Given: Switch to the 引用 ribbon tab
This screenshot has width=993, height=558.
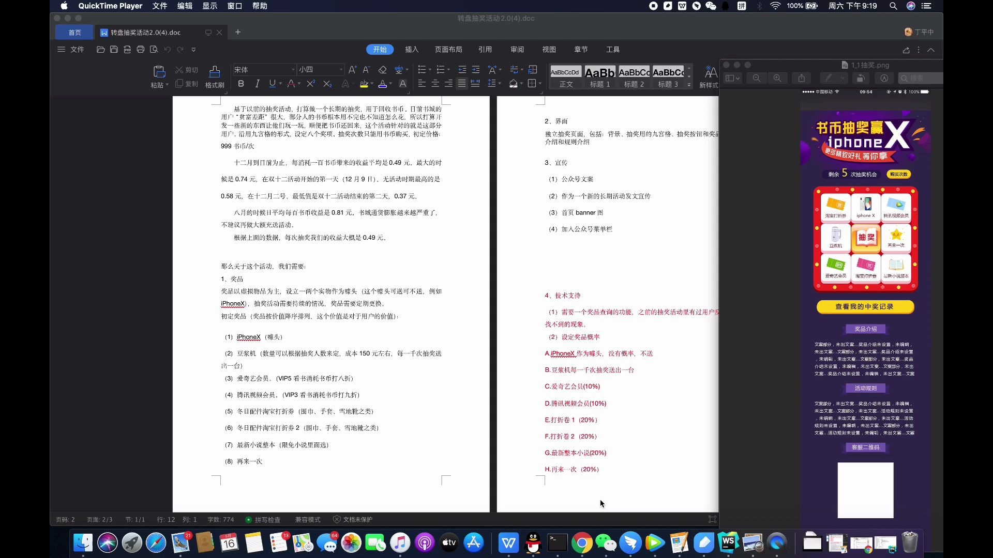Looking at the screenshot, I should [x=485, y=50].
